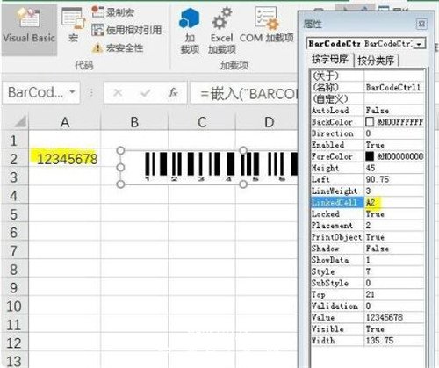Select row 10 header

(14, 307)
